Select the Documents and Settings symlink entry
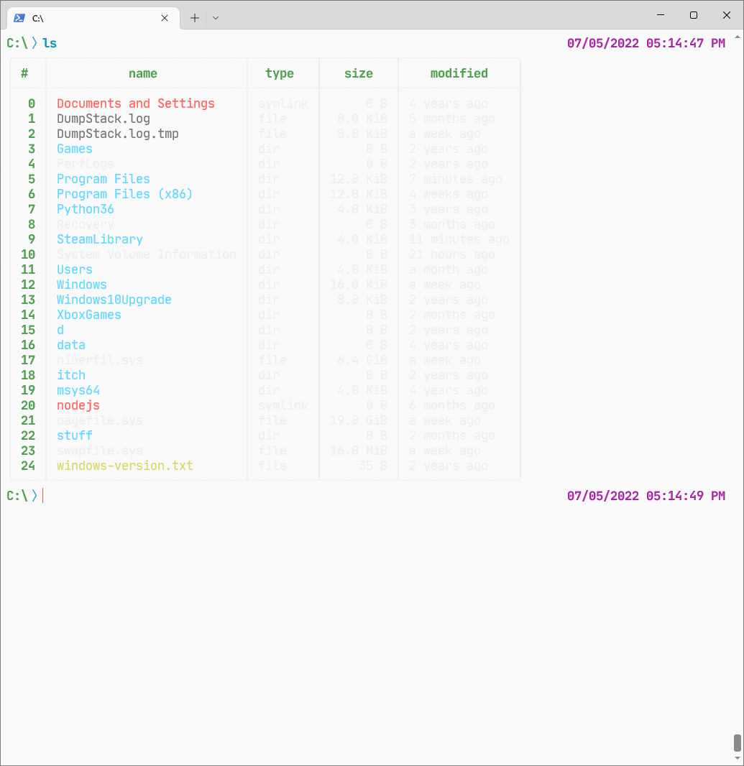Viewport: 744px width, 766px height. point(135,103)
